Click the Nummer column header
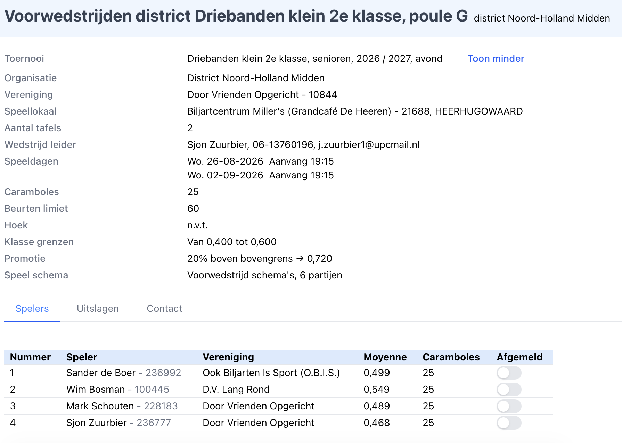The width and height of the screenshot is (622, 443). click(x=30, y=357)
